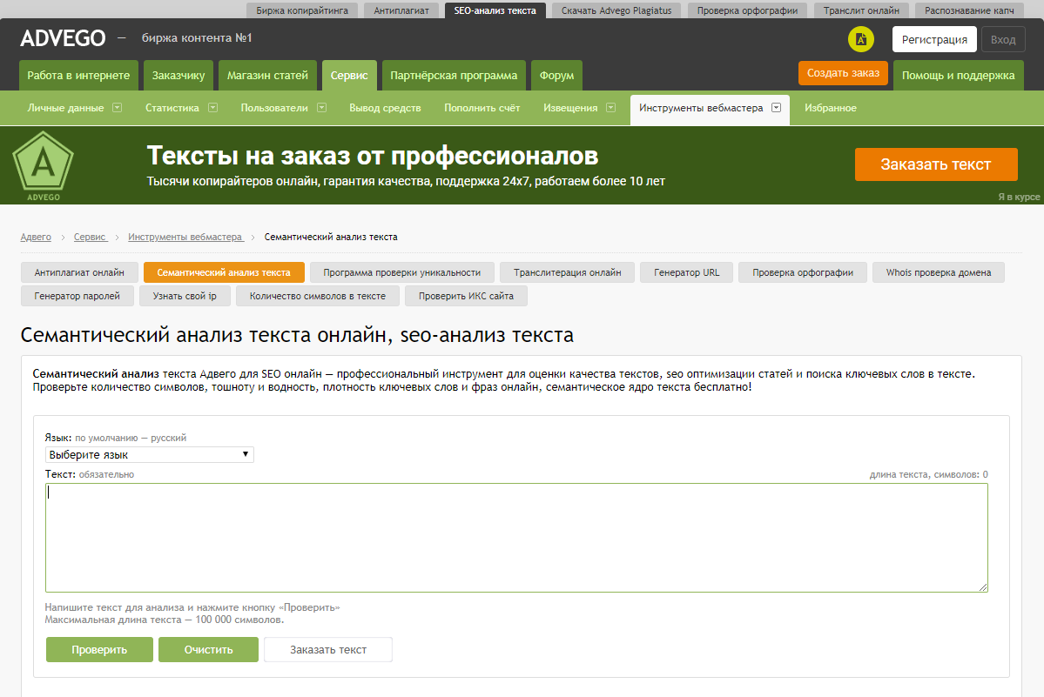Open the Распознавание капч top tab
This screenshot has width=1044, height=697.
pos(969,10)
